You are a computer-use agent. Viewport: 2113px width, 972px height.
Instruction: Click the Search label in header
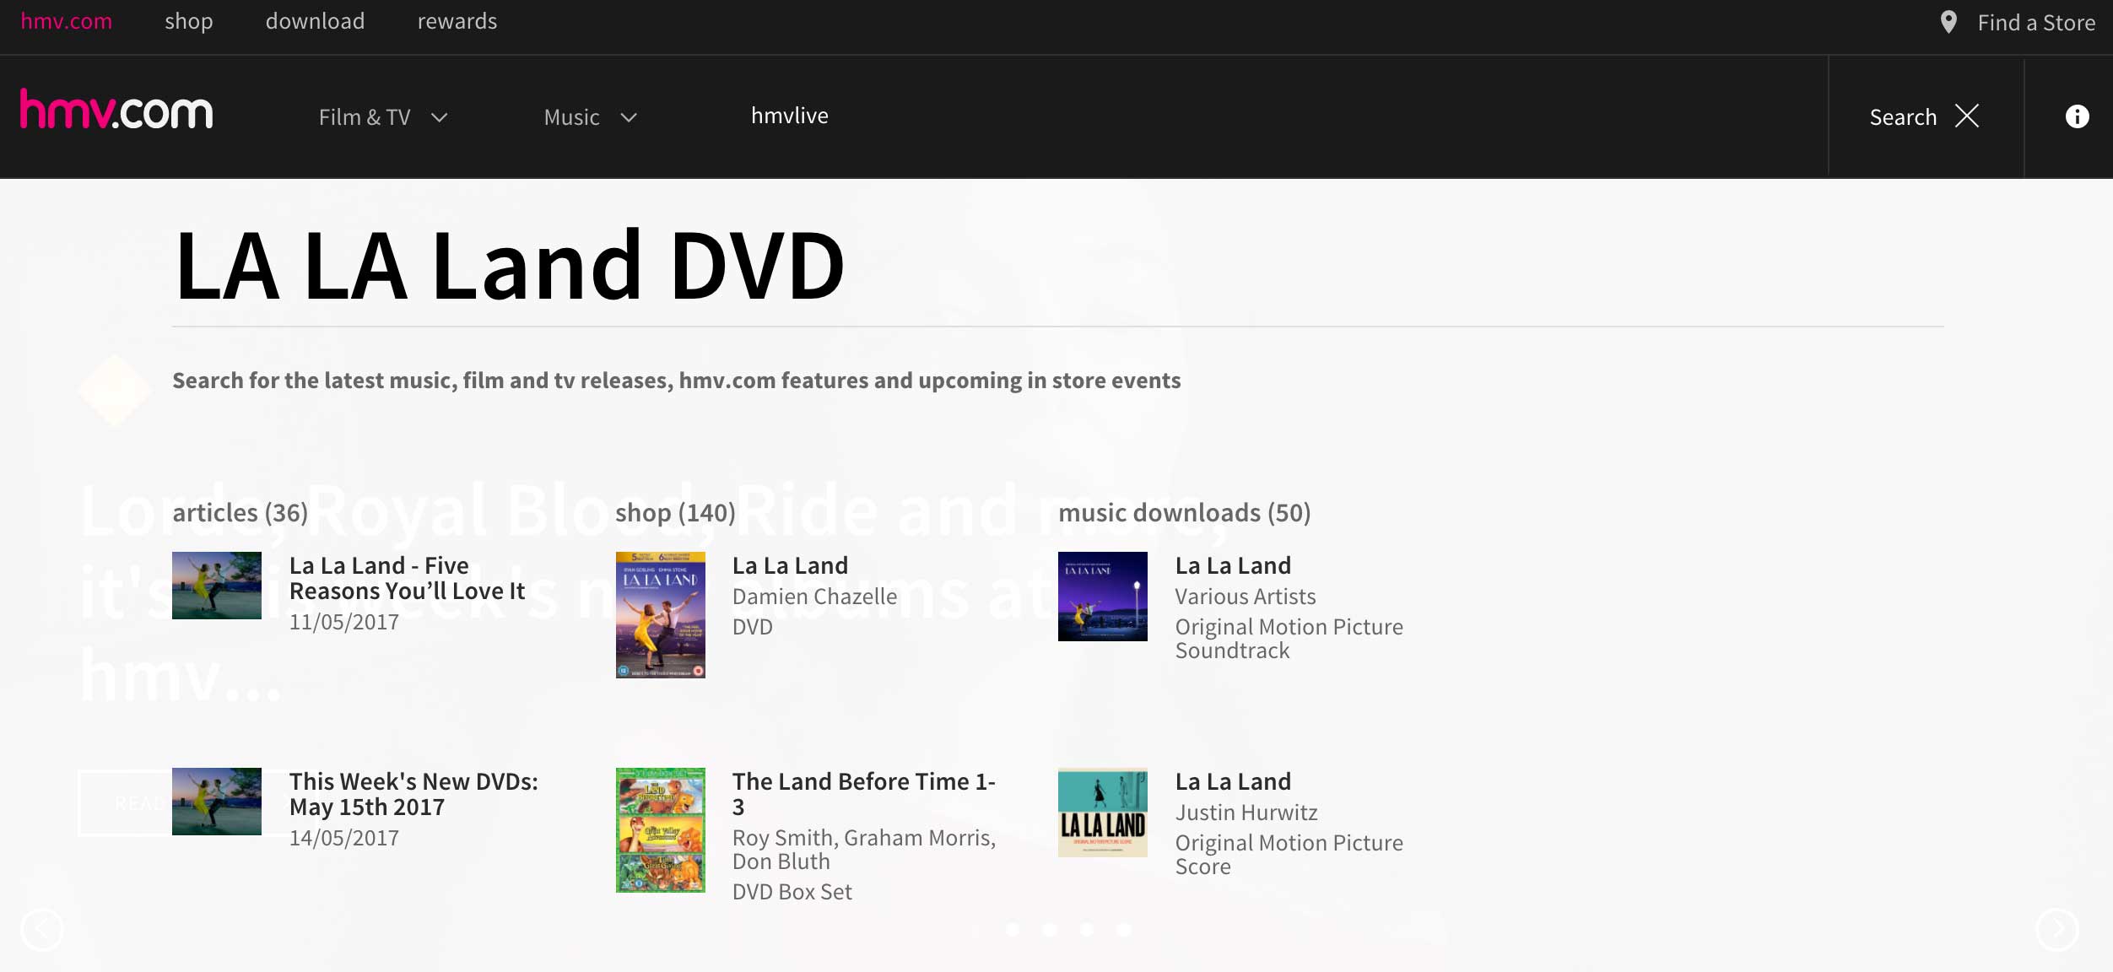click(x=1903, y=117)
